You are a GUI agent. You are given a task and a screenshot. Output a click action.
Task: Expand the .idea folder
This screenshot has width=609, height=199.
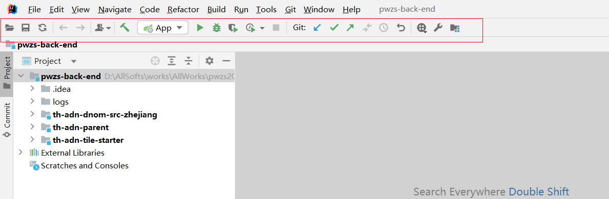click(x=33, y=89)
